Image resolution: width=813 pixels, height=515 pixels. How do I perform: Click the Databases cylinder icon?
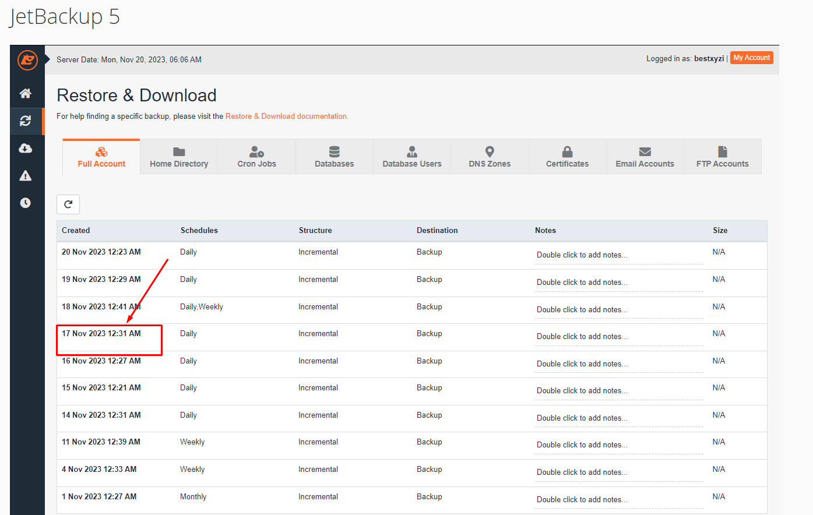coord(335,151)
